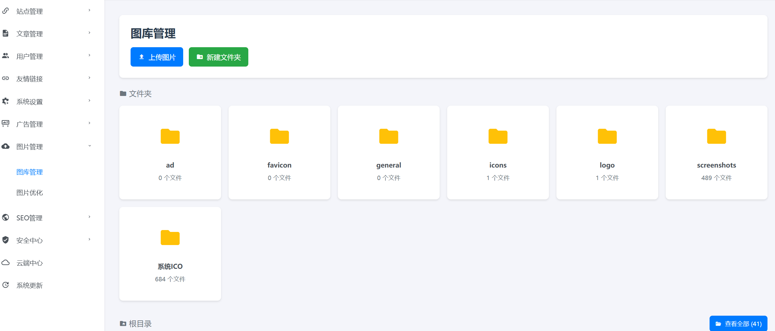Click the page title '图库管理'
Viewport: 775px width, 331px height.
[153, 33]
